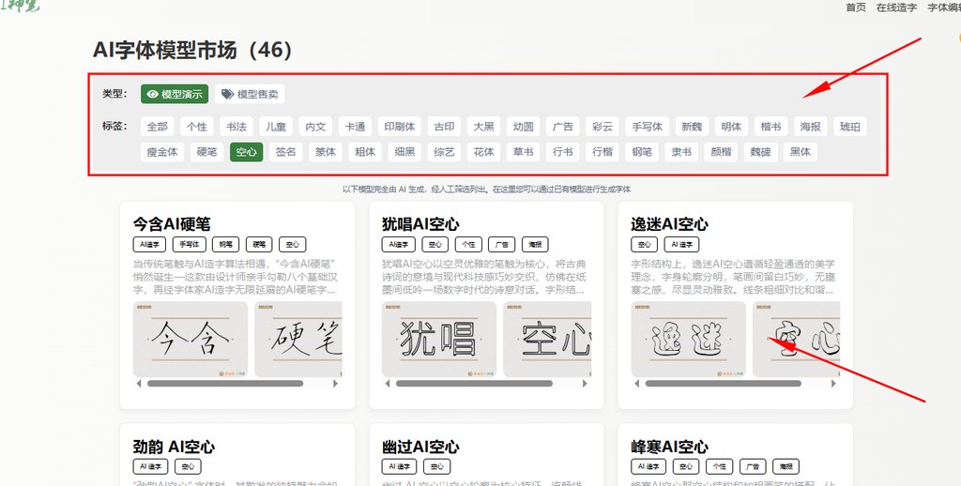Filter by the 书法 tag
Screen dimensions: 961x486
pyautogui.click(x=236, y=127)
